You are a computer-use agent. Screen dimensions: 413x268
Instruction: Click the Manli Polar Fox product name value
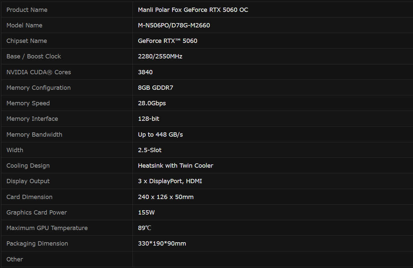pyautogui.click(x=193, y=10)
